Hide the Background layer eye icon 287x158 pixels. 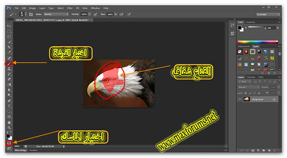(x=239, y=99)
